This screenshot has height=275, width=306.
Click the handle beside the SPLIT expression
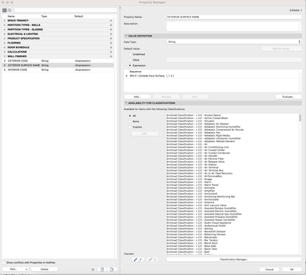tap(127, 76)
